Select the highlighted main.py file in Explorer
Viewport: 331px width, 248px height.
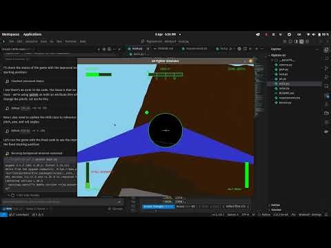(x=294, y=84)
